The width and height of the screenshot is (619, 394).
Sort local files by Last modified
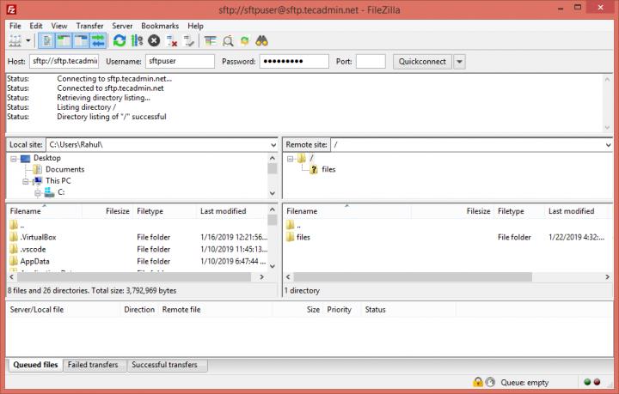pyautogui.click(x=223, y=211)
